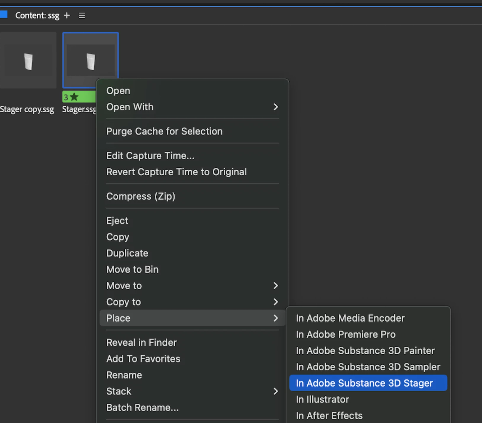
Task: Click the Stager copy.ssg file name
Action: pyautogui.click(x=27, y=109)
